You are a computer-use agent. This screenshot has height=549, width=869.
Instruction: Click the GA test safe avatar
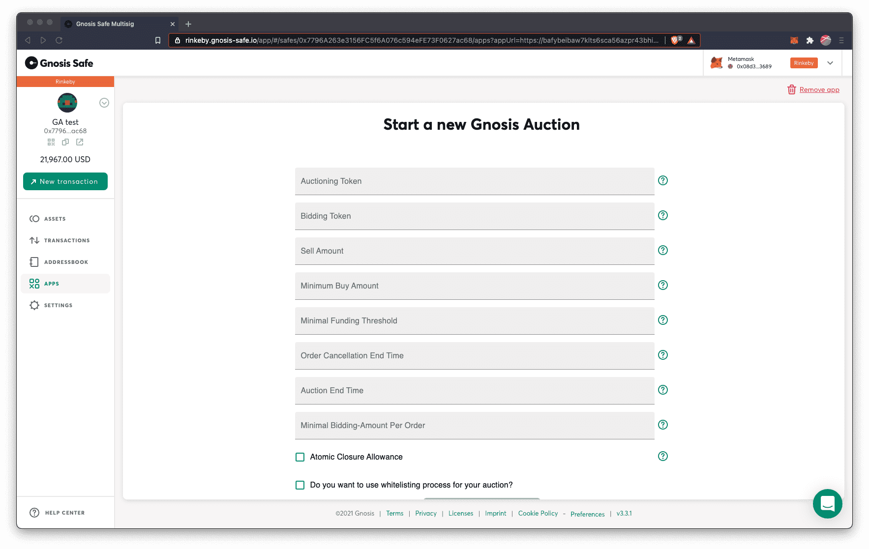pos(67,103)
